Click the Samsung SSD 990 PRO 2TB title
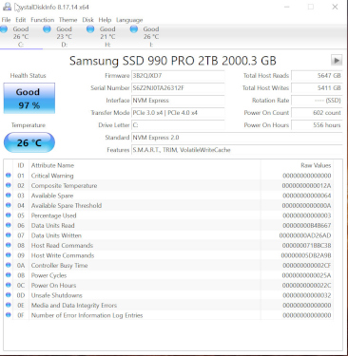This screenshot has width=348, height=356. click(x=173, y=61)
